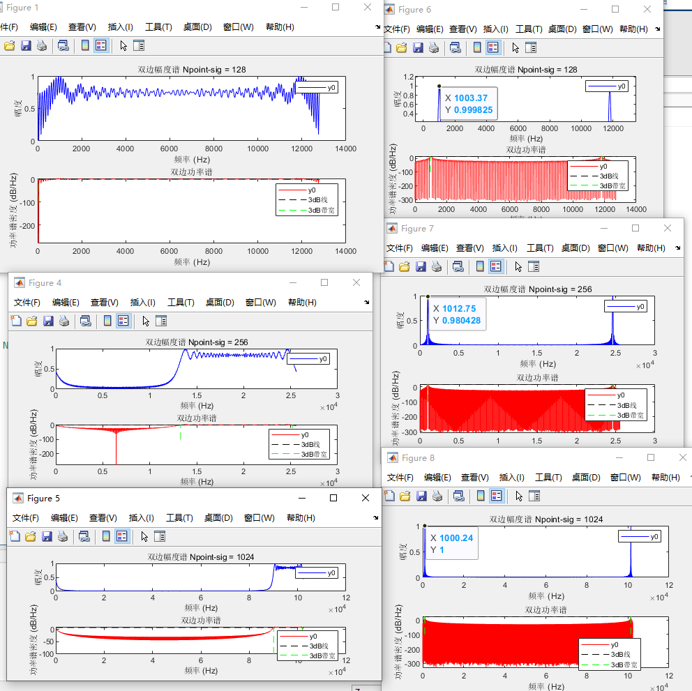Image resolution: width=692 pixels, height=691 pixels.
Task: Click the link plot icon in Figure 7
Action: (458, 266)
